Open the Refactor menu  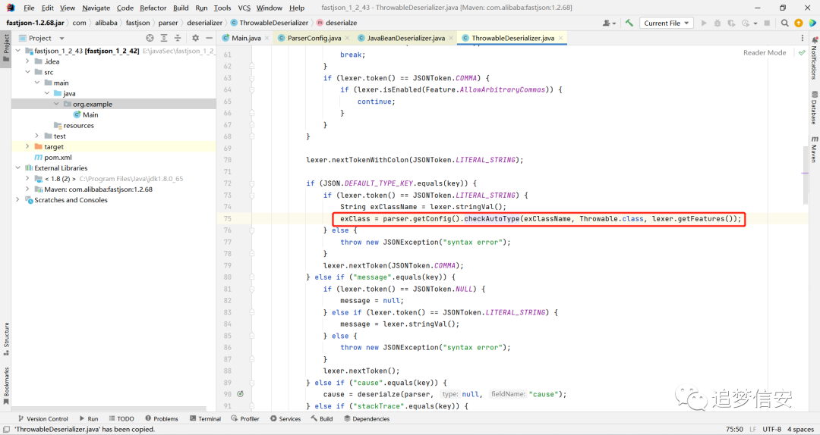153,8
